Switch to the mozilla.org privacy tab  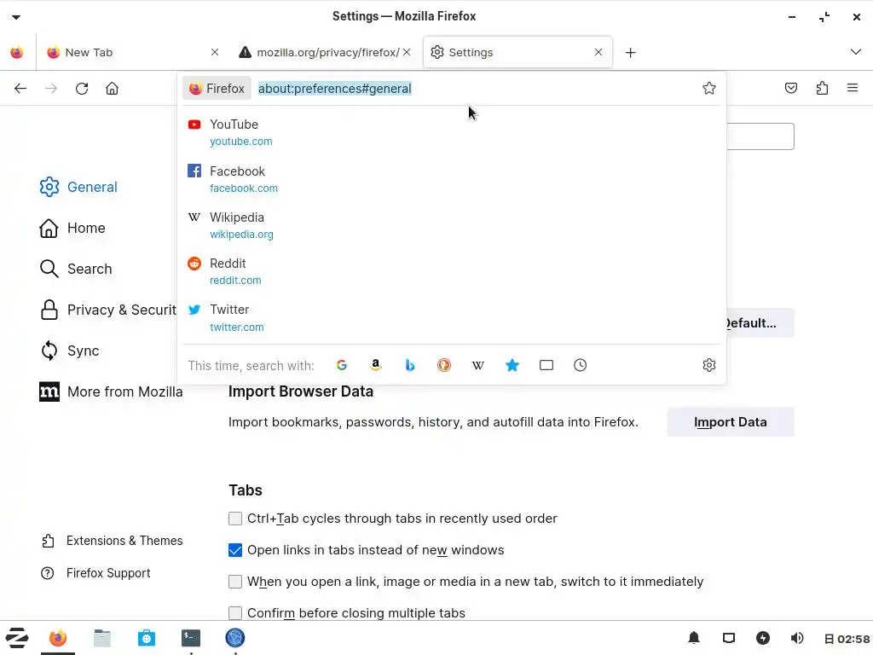click(323, 52)
